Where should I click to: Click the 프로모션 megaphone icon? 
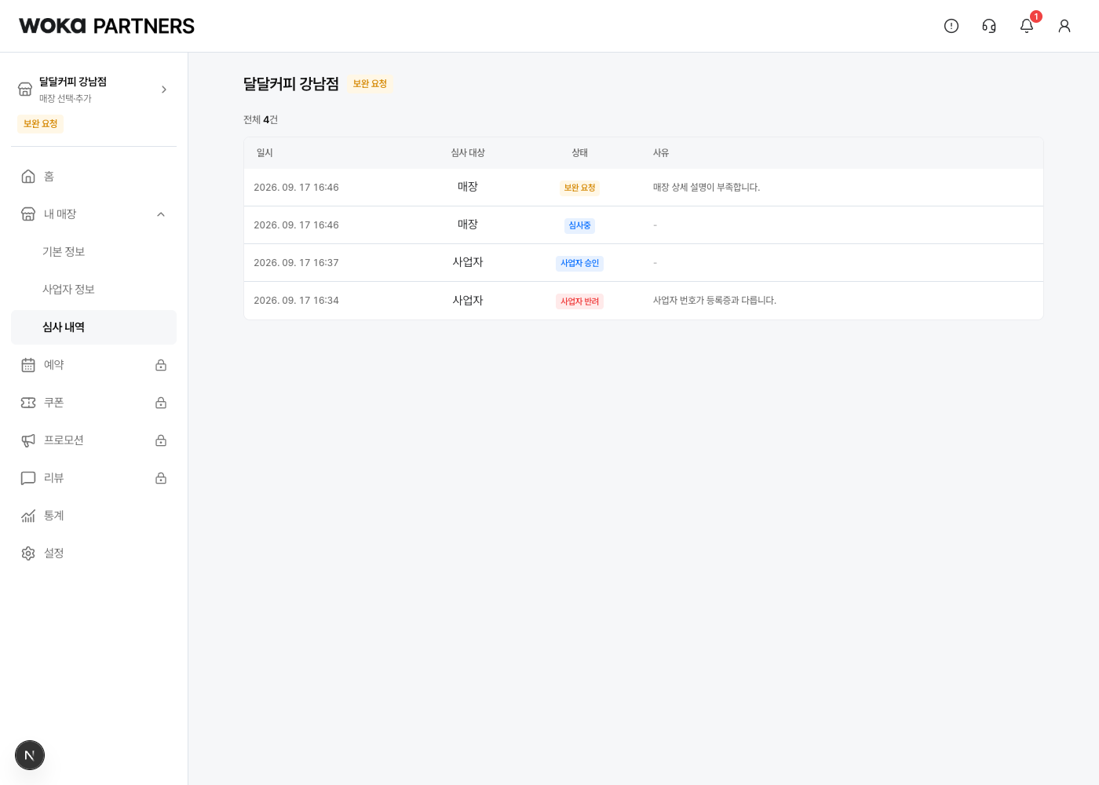(x=28, y=440)
